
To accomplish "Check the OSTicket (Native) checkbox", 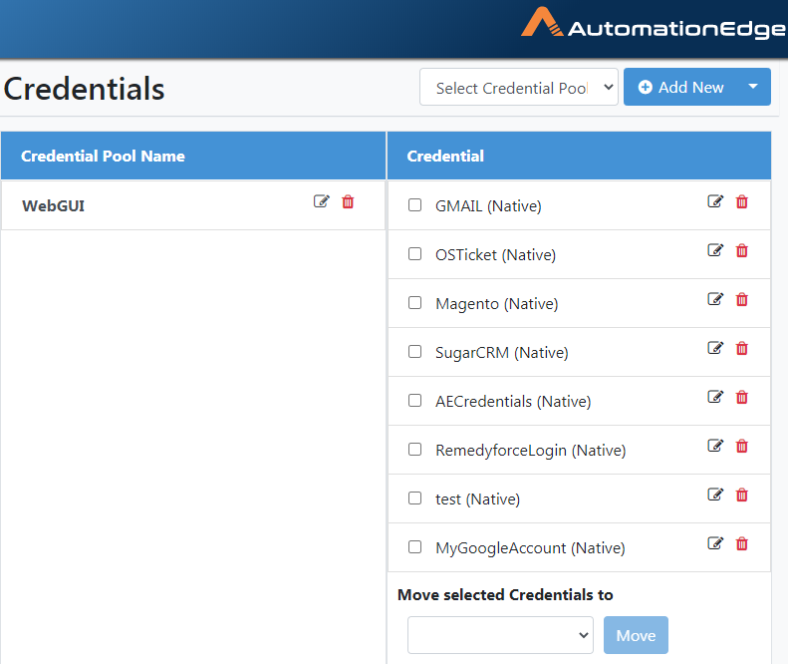I will pos(414,253).
